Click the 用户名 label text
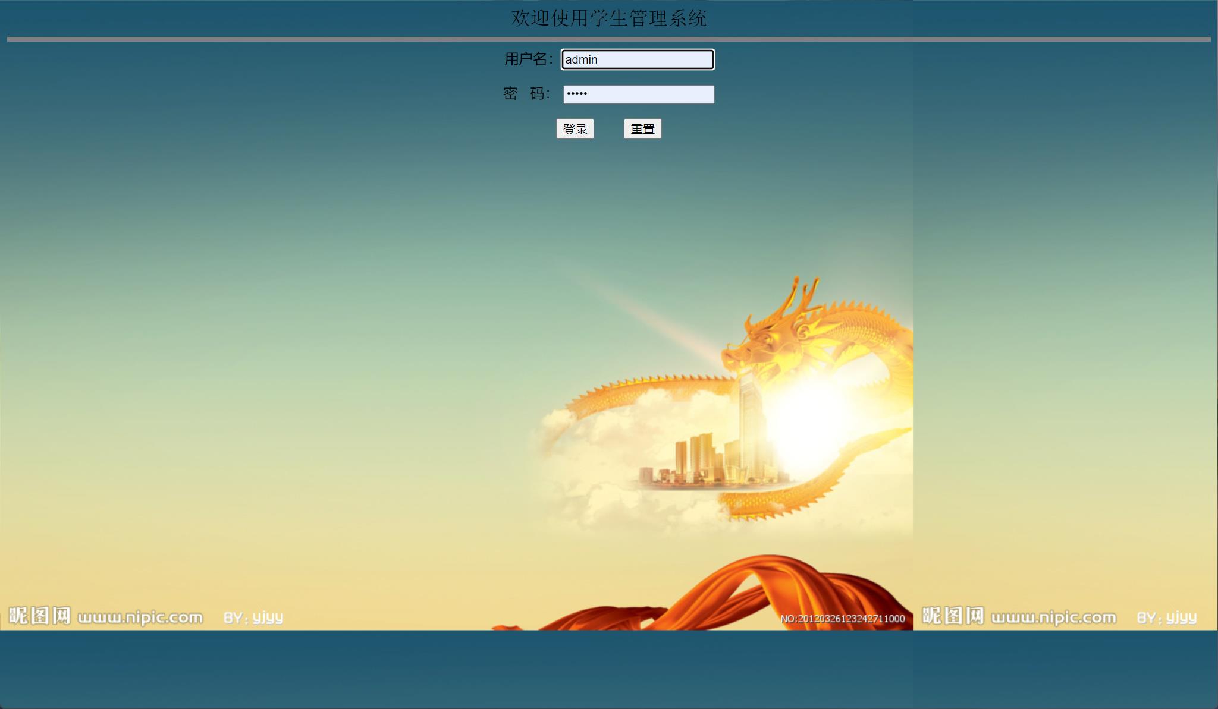 coord(528,59)
